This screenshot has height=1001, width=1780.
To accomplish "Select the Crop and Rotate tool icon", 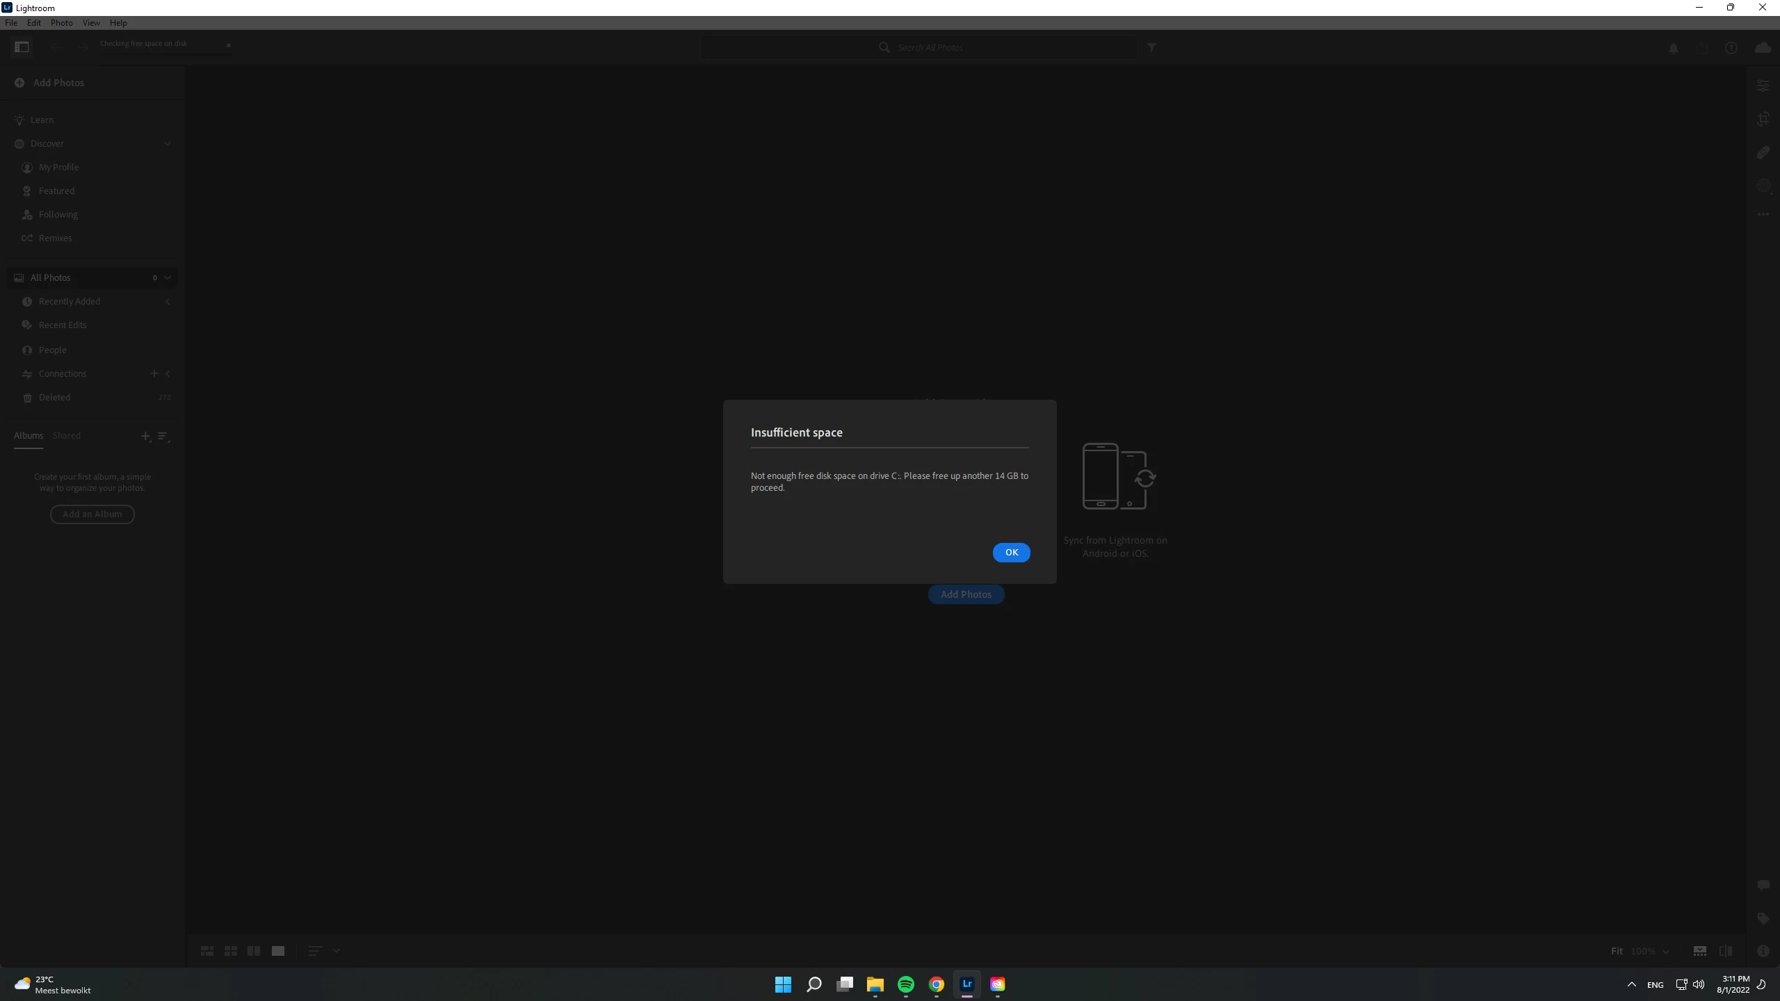I will [1763, 119].
